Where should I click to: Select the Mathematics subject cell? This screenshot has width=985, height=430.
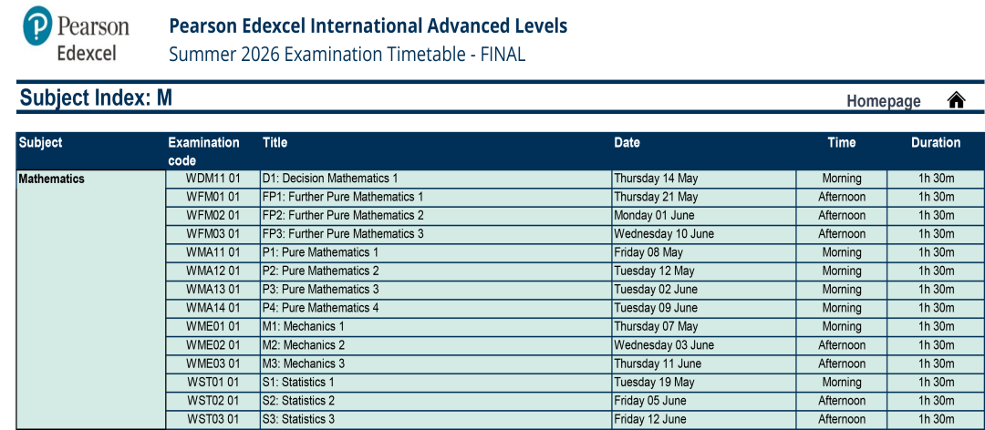tap(52, 179)
